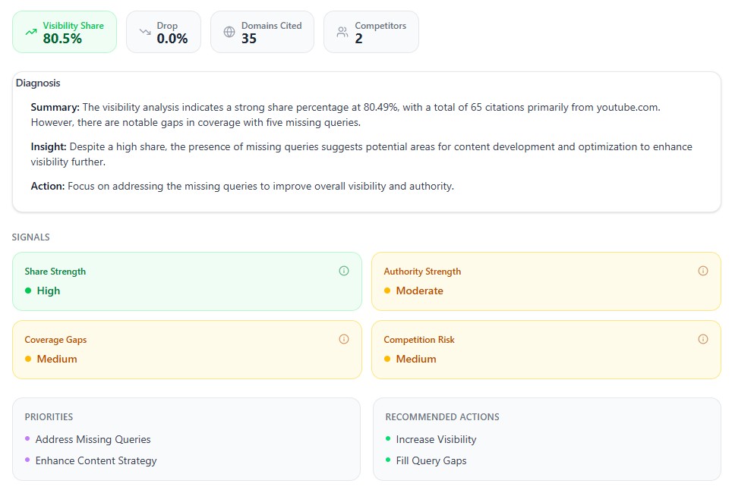The height and width of the screenshot is (490, 732).
Task: Click the Authority Strength signal card
Action: pyautogui.click(x=546, y=281)
